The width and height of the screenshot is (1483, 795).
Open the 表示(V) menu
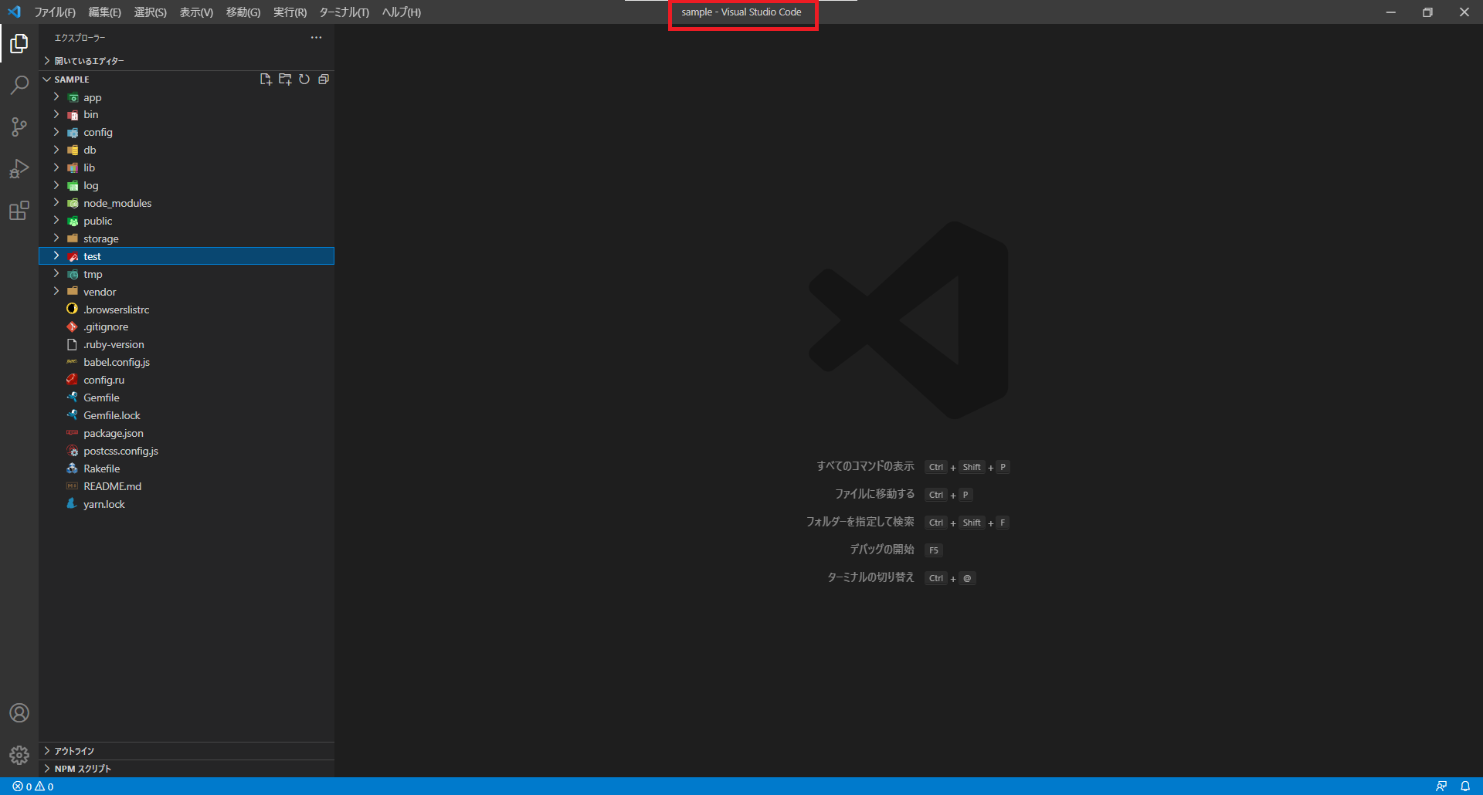point(196,12)
